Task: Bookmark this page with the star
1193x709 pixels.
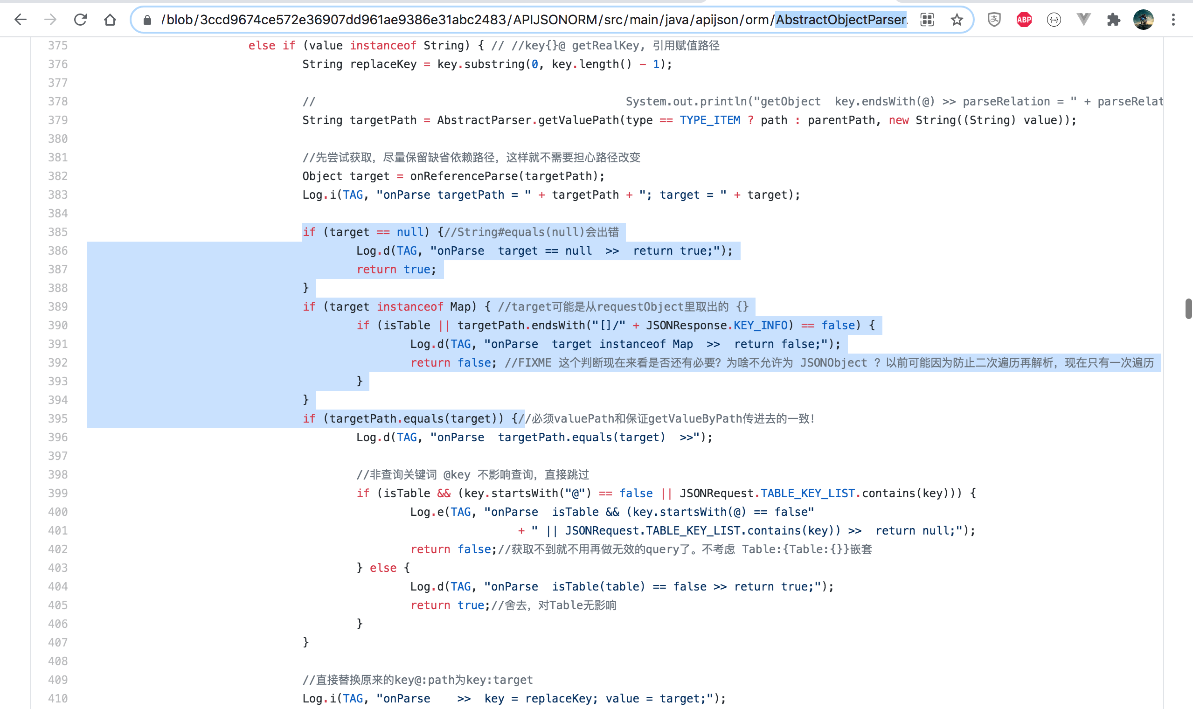Action: 957,20
